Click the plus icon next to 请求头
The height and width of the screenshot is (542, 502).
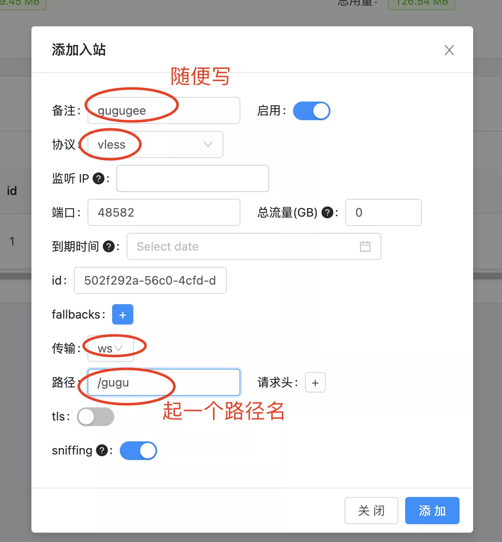(x=315, y=383)
